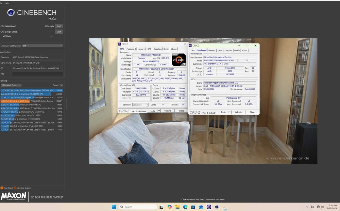Select the Threadripper 1950X ranking row
The width and height of the screenshot is (340, 211).
pyautogui.click(x=31, y=97)
